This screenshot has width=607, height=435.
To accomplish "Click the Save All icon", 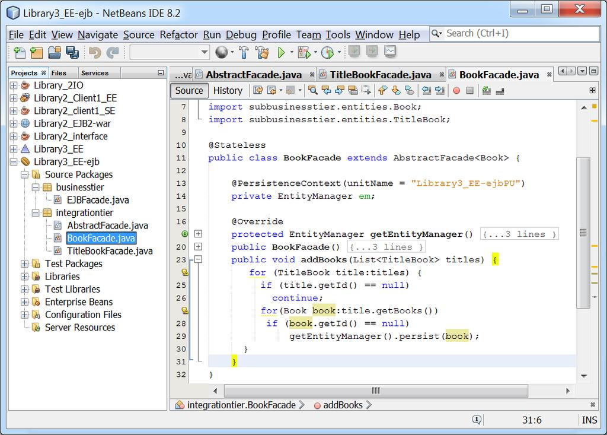I will (x=72, y=52).
